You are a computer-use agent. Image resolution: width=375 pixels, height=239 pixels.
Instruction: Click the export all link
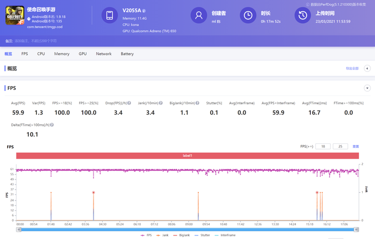pos(352,68)
